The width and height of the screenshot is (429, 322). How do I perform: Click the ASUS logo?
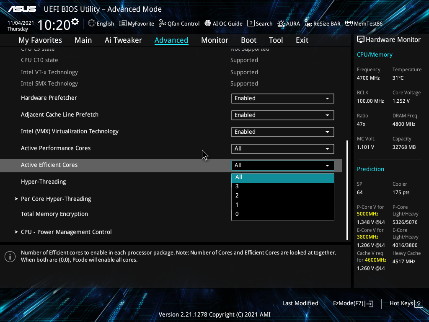pyautogui.click(x=22, y=9)
